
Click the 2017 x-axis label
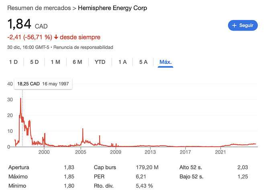click(x=185, y=152)
